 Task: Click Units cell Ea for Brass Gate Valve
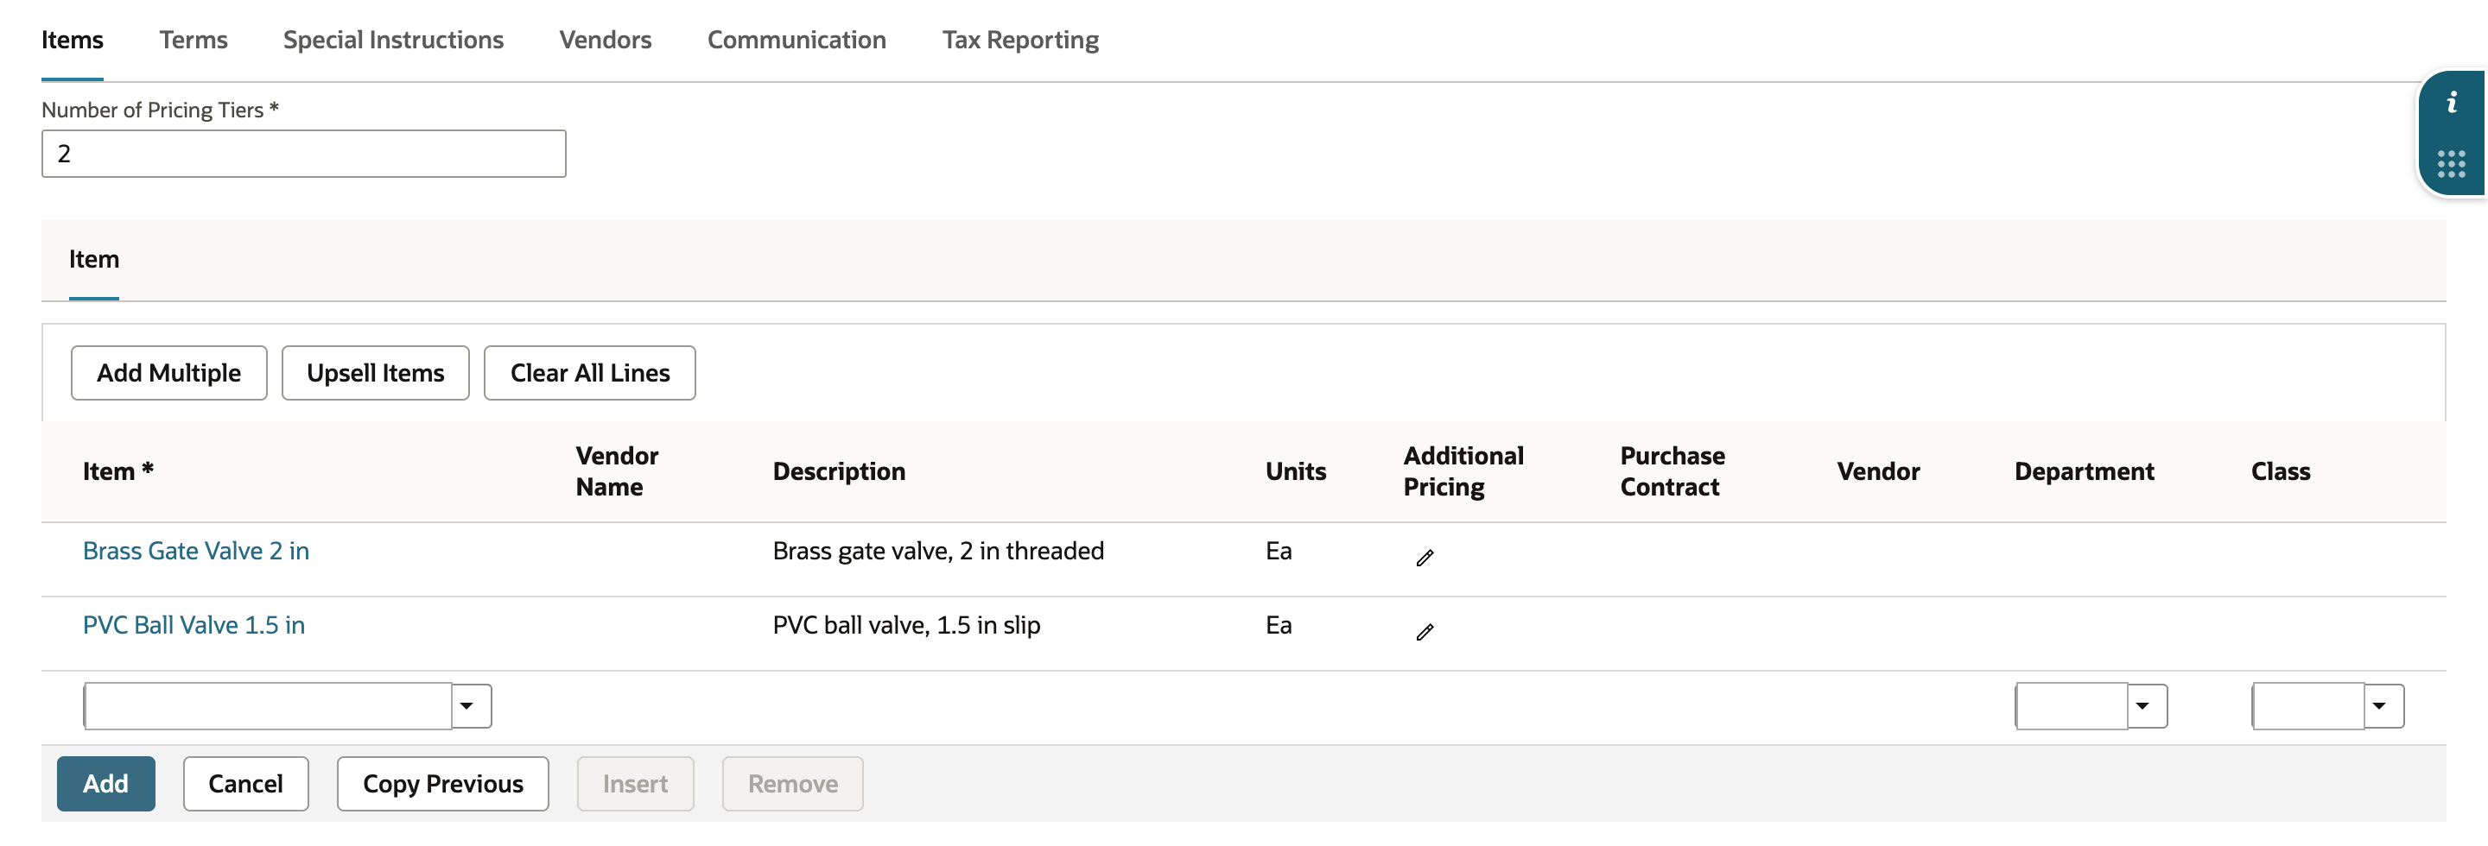point(1279,551)
